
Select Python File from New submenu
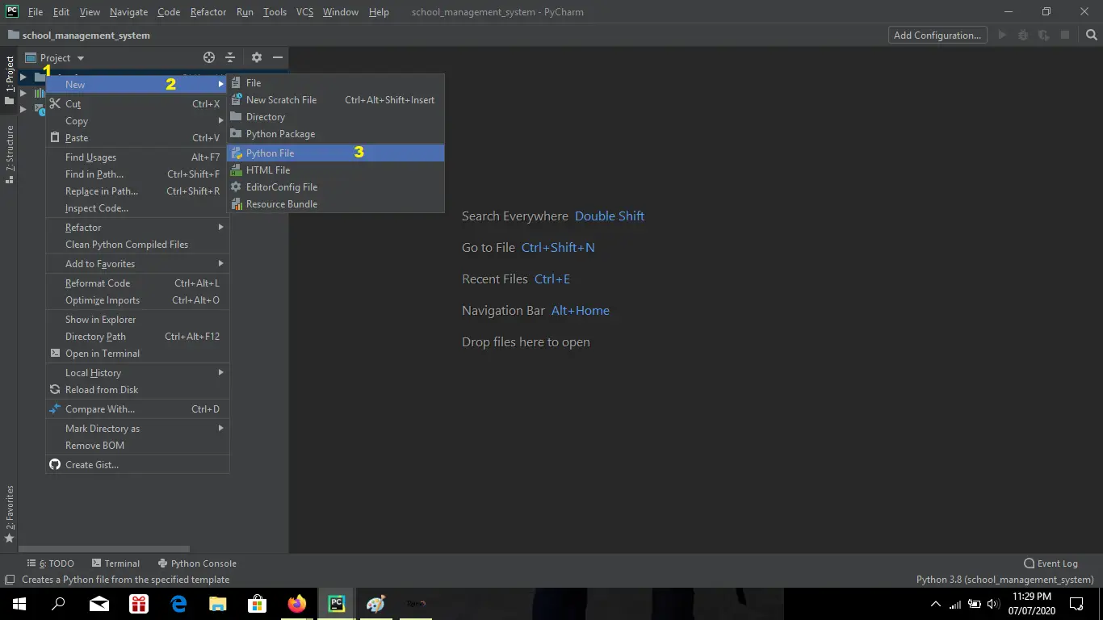[271, 153]
